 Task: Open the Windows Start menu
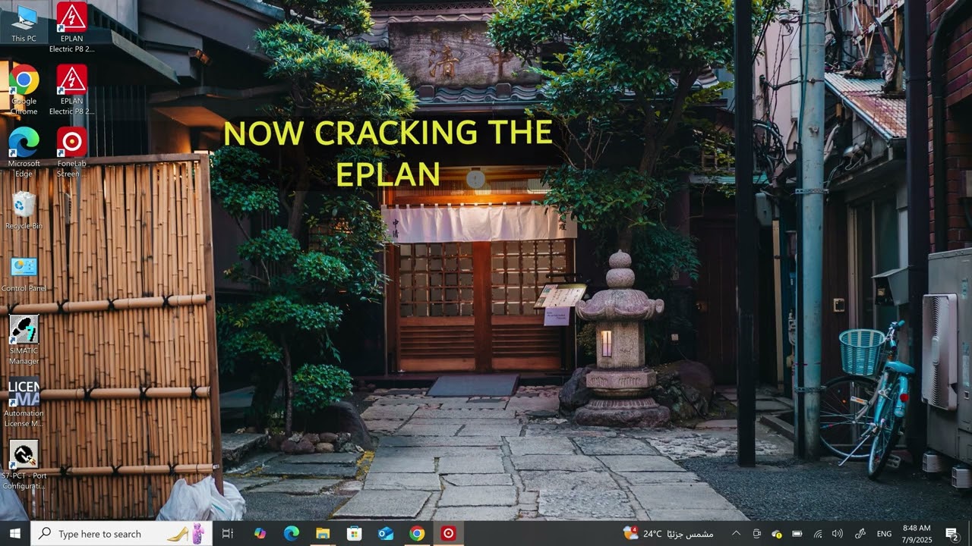point(14,534)
